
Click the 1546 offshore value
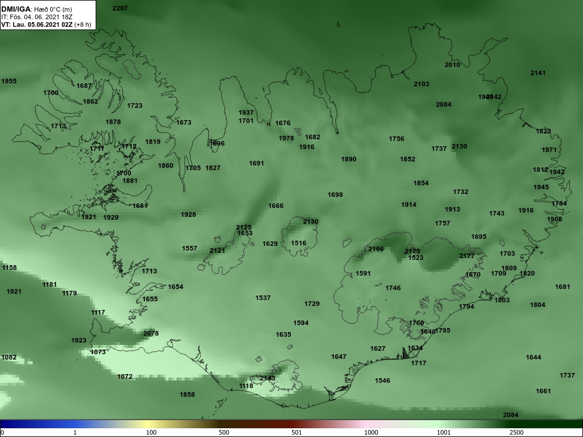[382, 380]
